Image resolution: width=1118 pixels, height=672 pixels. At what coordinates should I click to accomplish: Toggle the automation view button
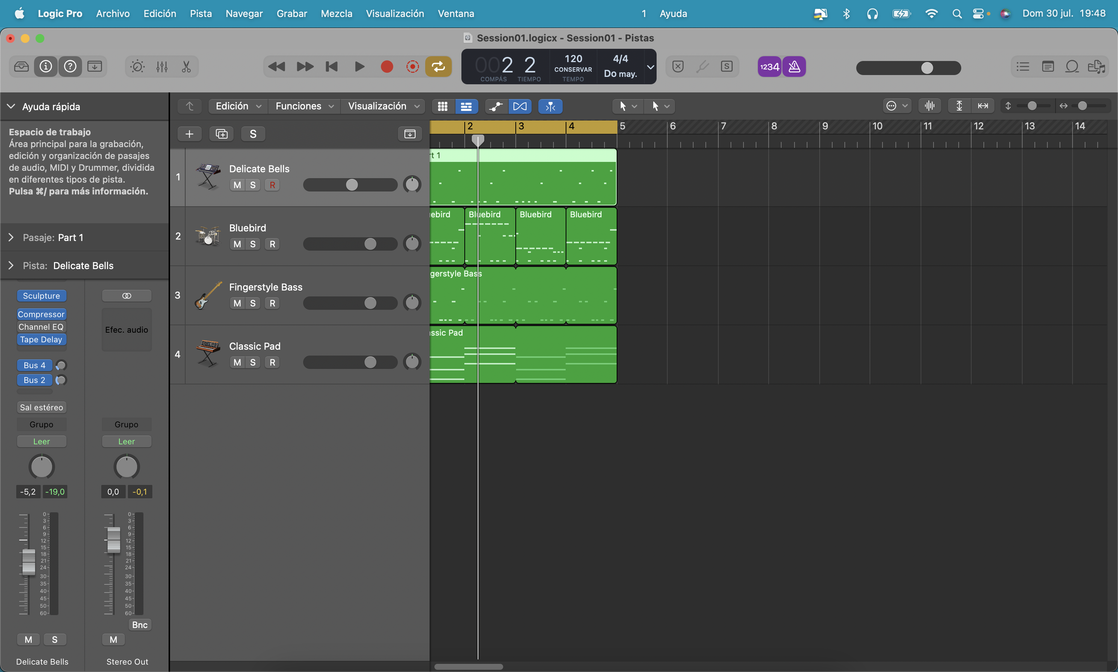[x=496, y=106]
